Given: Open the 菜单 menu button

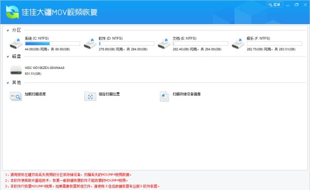Looking at the screenshot, I should point(275,5).
